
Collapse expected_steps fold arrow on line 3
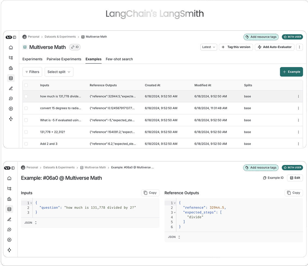(x=175, y=212)
